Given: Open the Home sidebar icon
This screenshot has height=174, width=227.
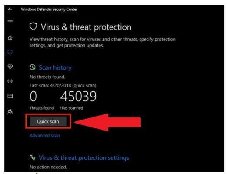Looking at the screenshot, I should [x=10, y=38].
